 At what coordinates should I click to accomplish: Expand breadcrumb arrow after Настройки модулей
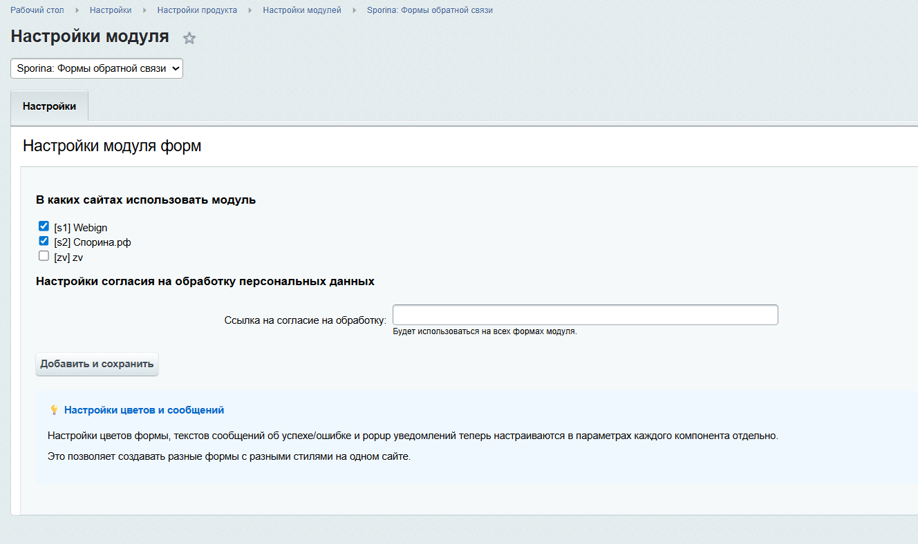point(354,10)
